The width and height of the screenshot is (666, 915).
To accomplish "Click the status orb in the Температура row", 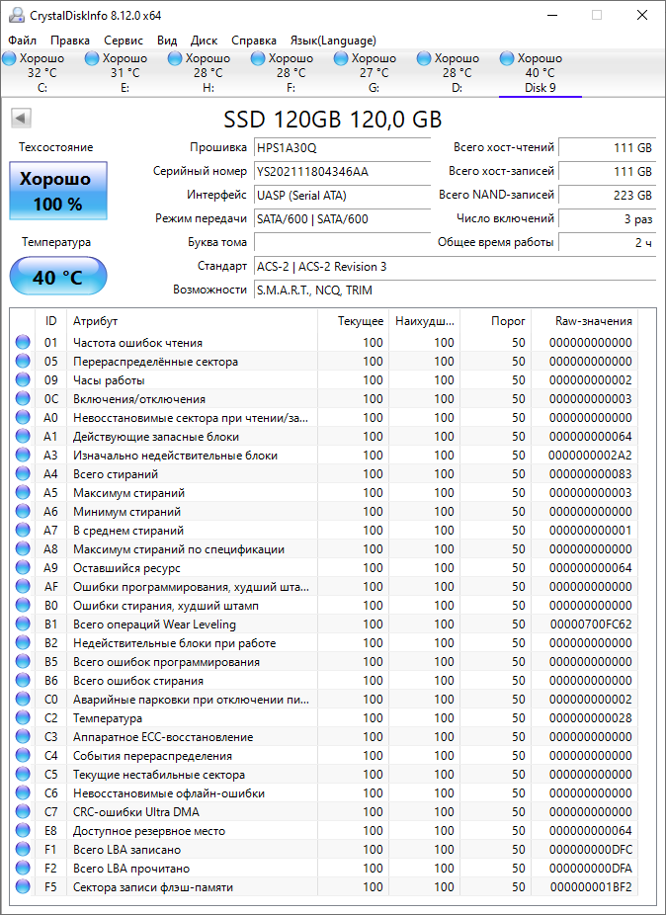I will click(23, 717).
